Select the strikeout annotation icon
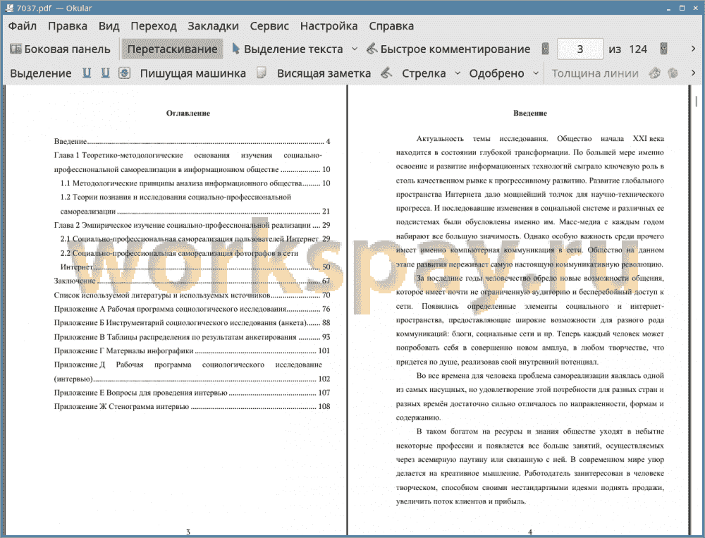 [125, 73]
